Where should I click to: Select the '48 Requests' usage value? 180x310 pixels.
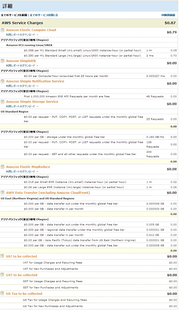[155, 97]
